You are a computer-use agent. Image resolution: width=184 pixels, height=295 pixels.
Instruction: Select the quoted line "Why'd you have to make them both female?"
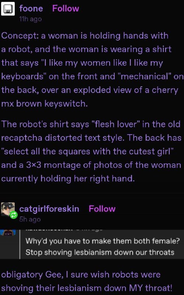point(103,241)
